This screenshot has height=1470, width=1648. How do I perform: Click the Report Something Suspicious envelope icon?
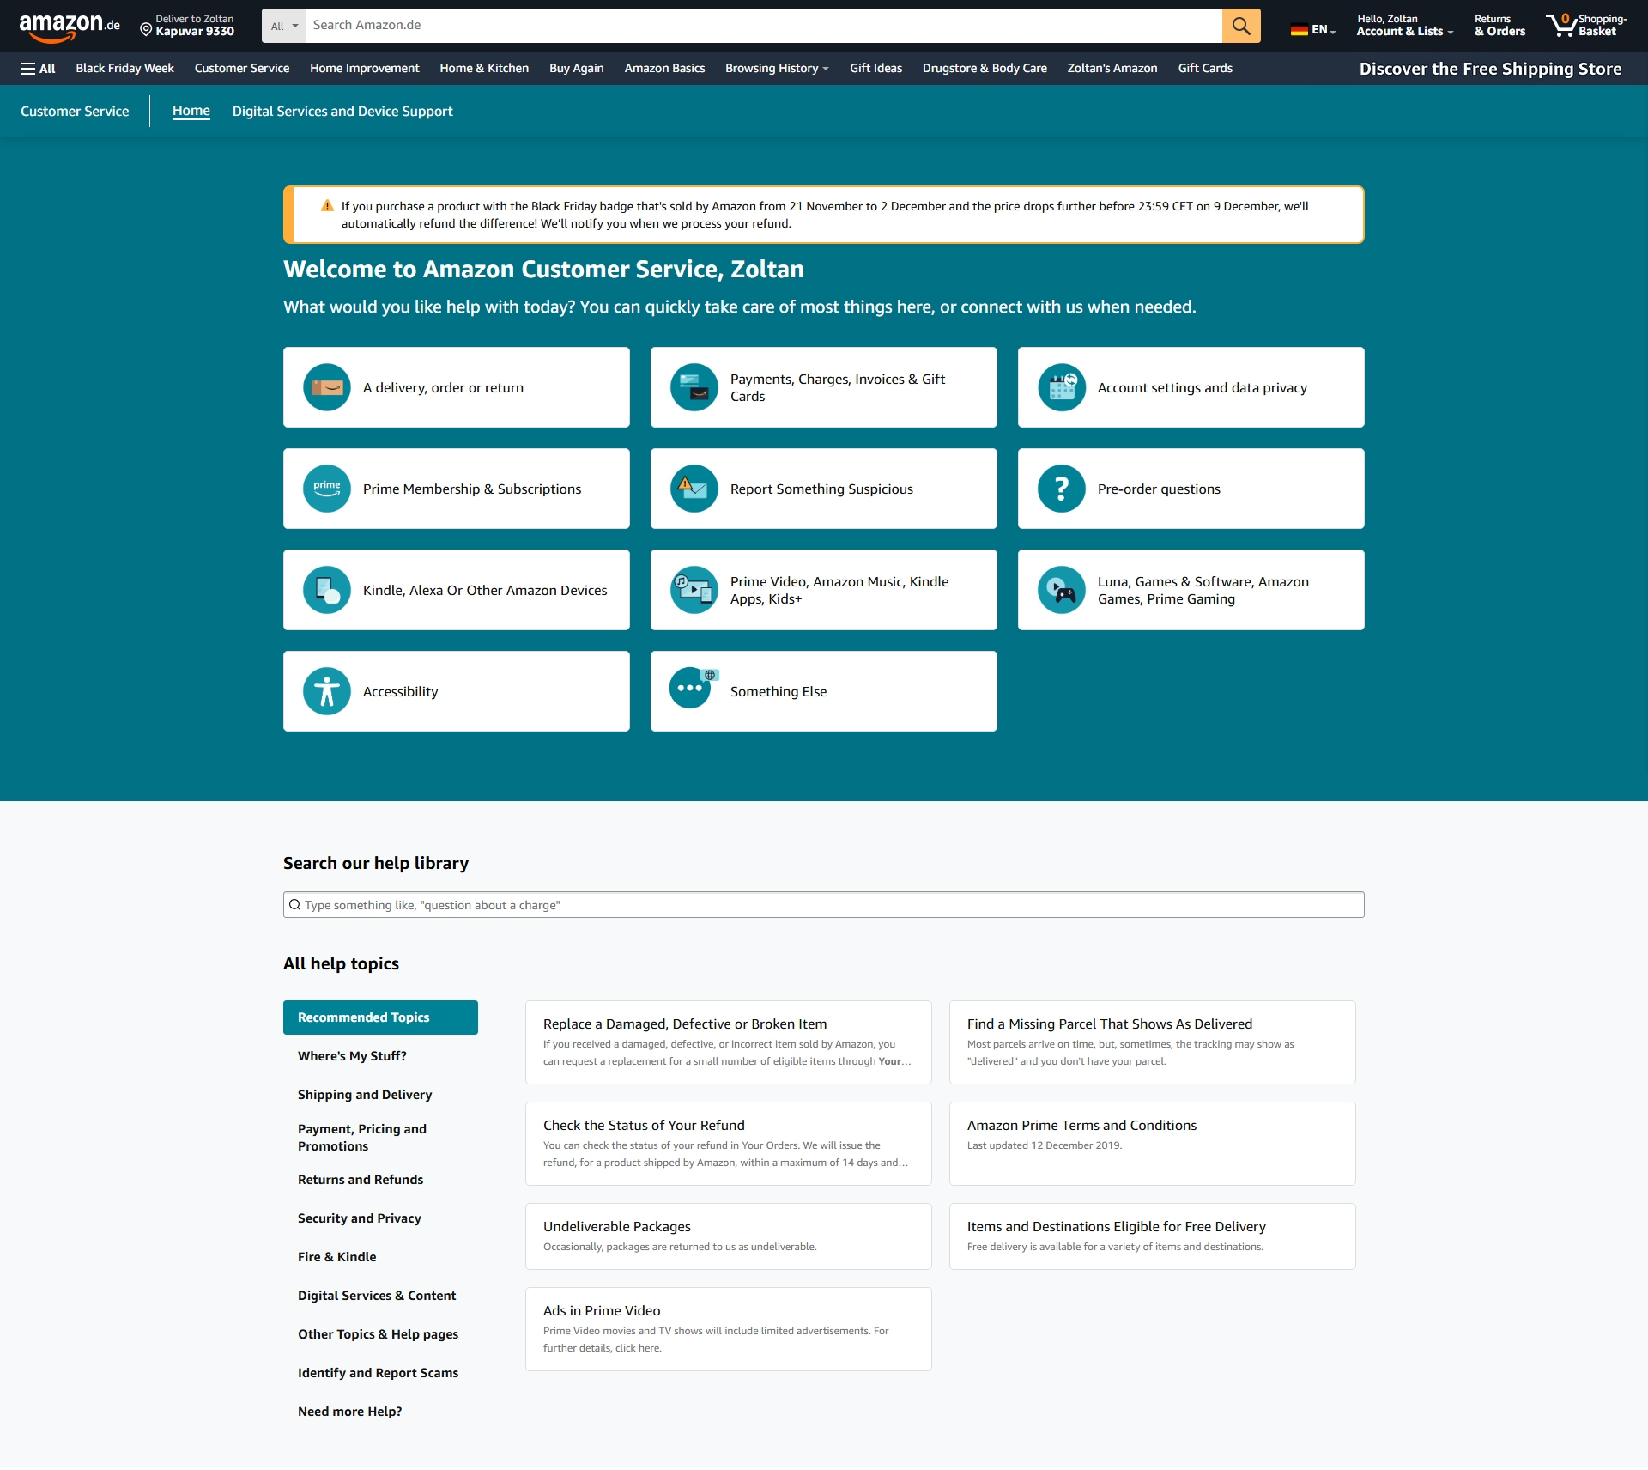coord(694,489)
